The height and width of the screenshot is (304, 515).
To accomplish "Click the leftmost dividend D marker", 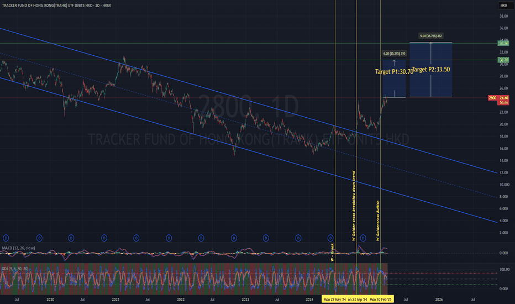I will point(6,238).
